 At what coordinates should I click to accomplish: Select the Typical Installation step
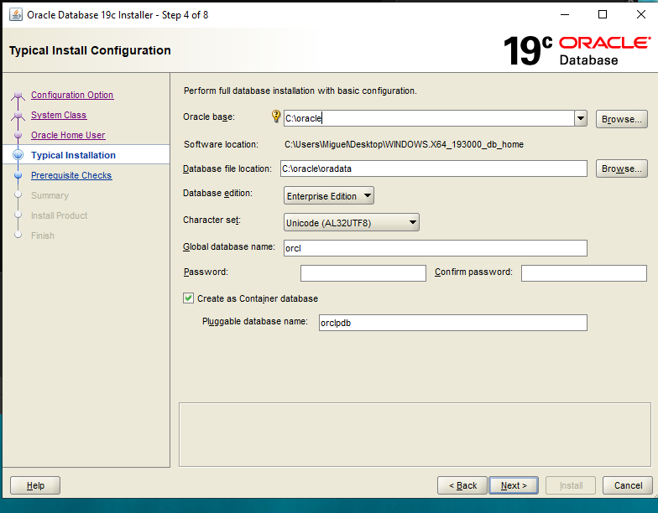pyautogui.click(x=74, y=155)
